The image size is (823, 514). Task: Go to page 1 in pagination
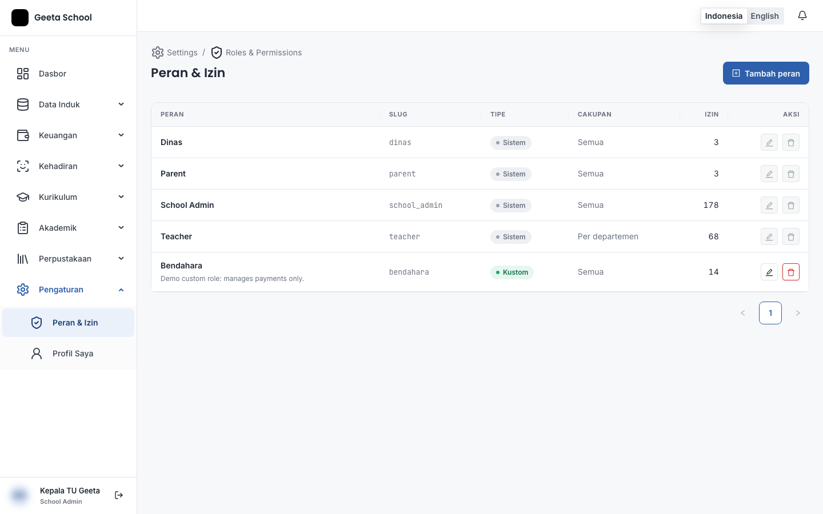(770, 313)
